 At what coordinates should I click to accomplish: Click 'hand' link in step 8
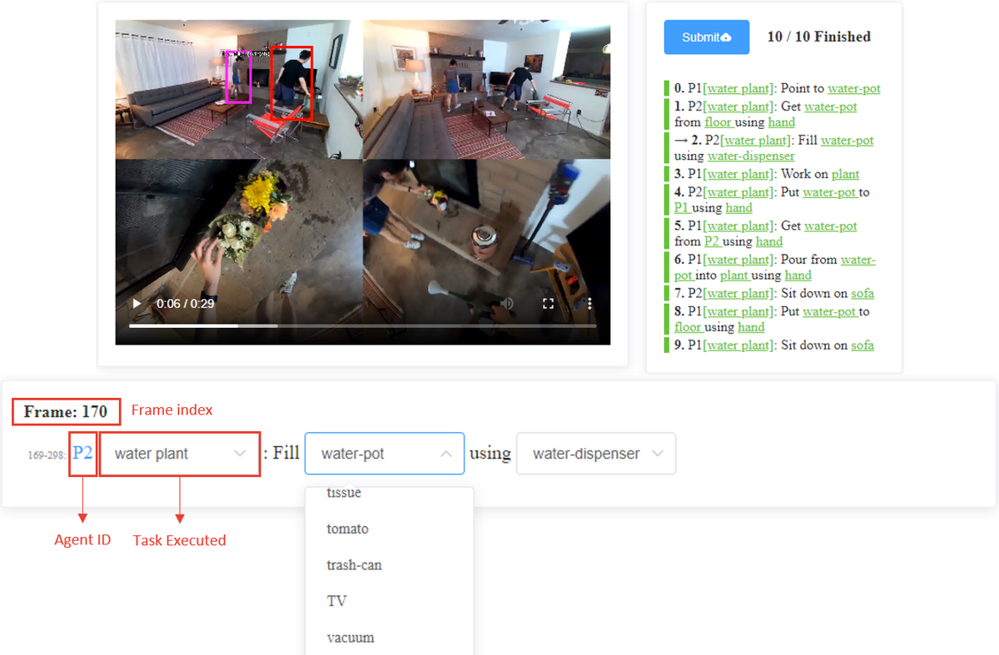751,327
